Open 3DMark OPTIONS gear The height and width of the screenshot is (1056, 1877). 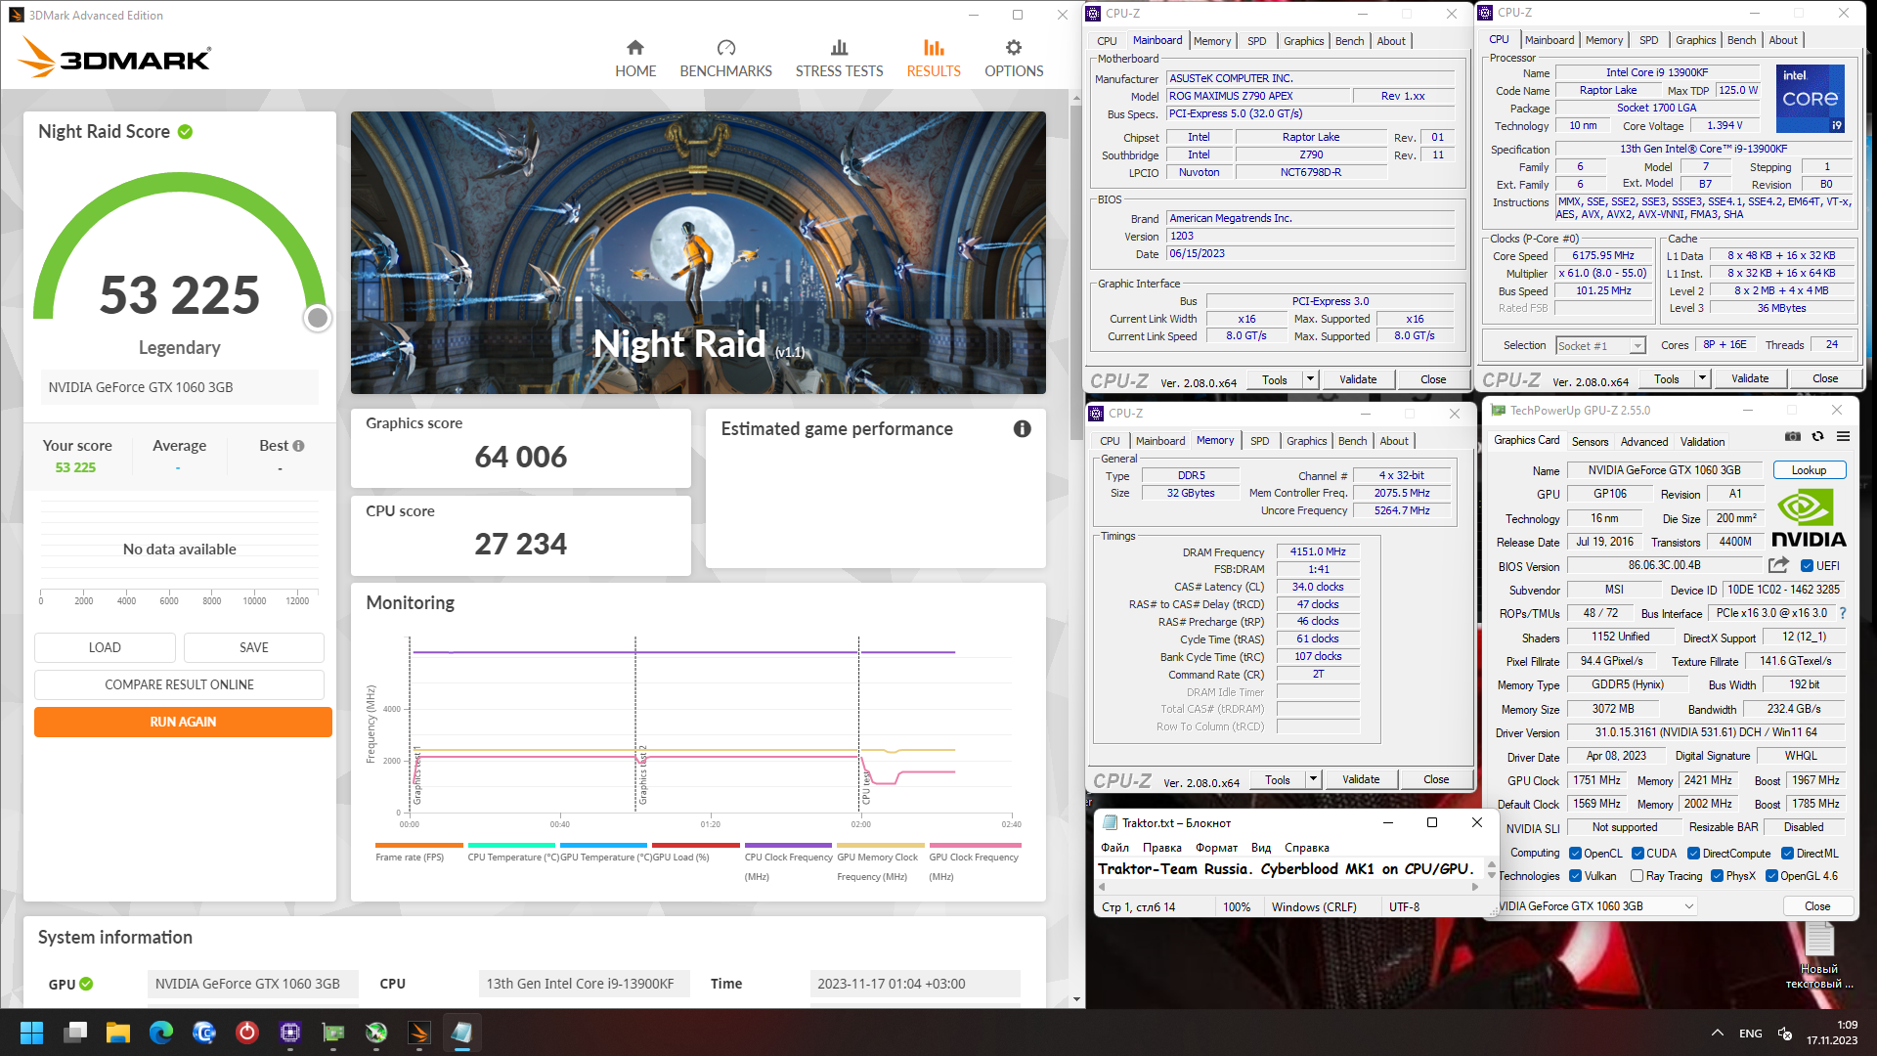pyautogui.click(x=1014, y=59)
